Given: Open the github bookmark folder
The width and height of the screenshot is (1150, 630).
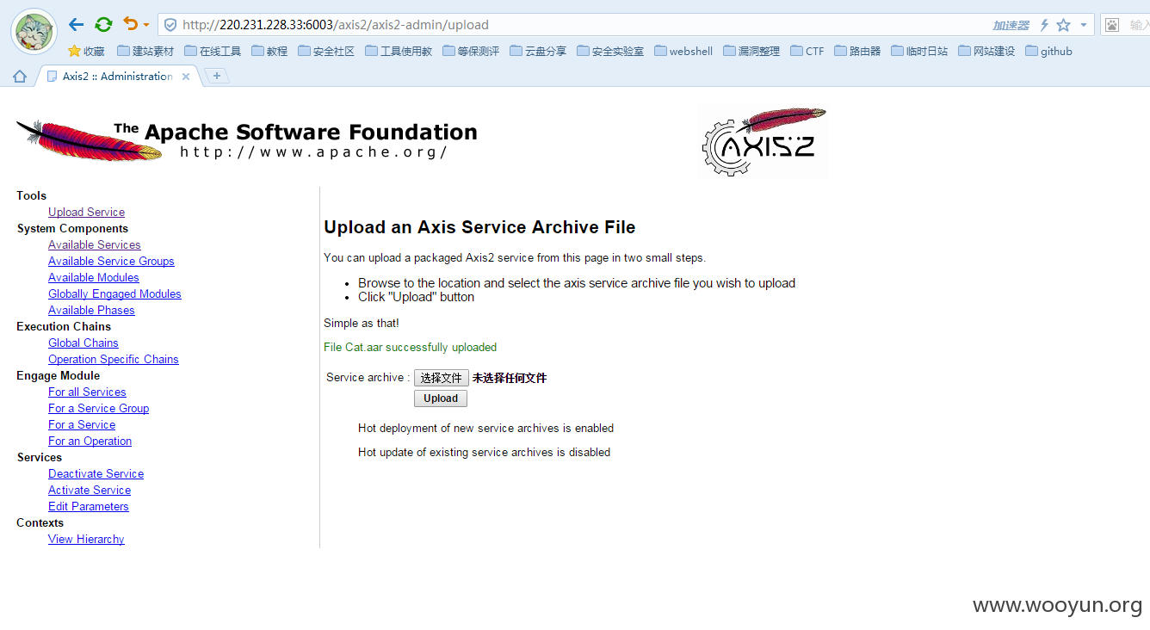Looking at the screenshot, I should pyautogui.click(x=1048, y=51).
